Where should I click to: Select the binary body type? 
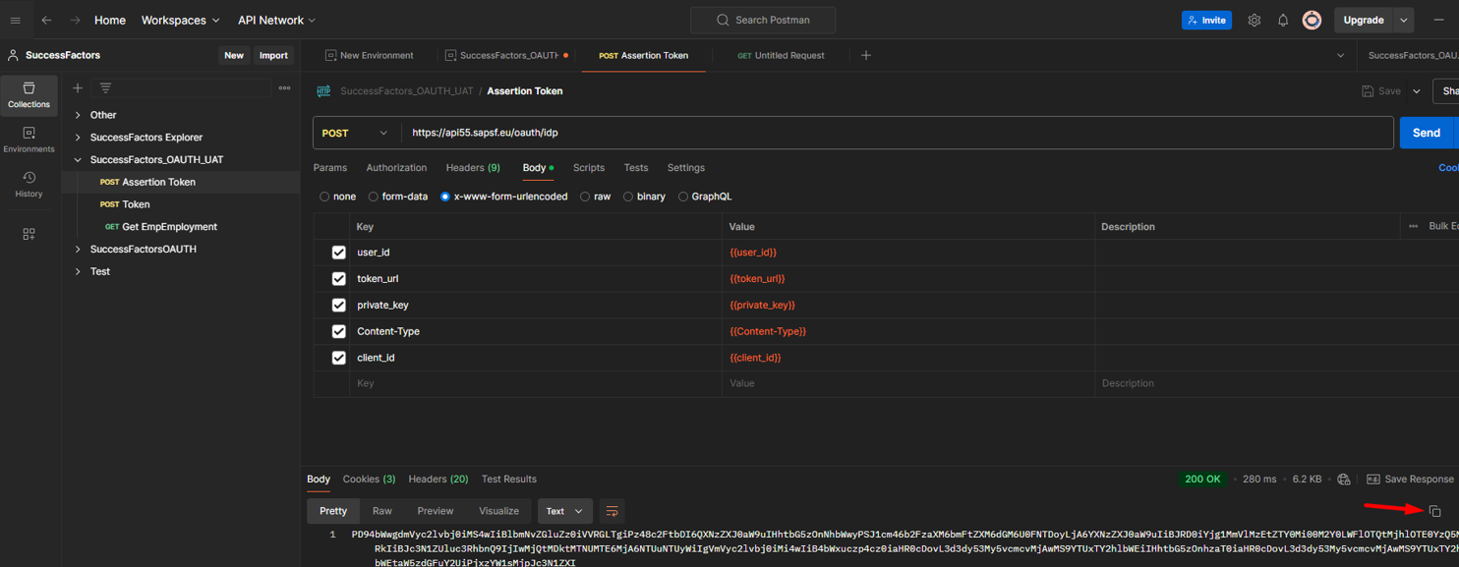click(x=628, y=197)
